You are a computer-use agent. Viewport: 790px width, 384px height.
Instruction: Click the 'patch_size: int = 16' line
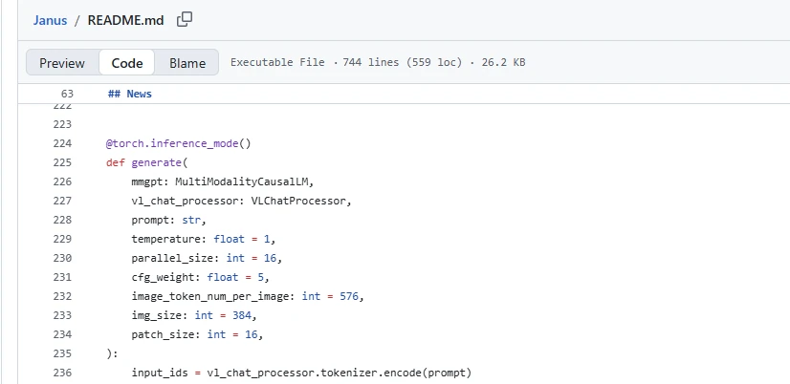point(197,335)
